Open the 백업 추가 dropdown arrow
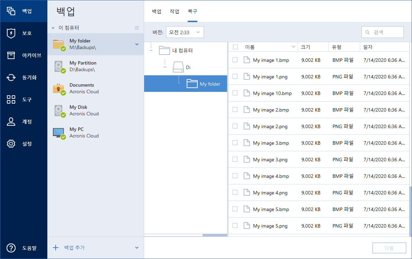412x259 pixels. [137, 248]
